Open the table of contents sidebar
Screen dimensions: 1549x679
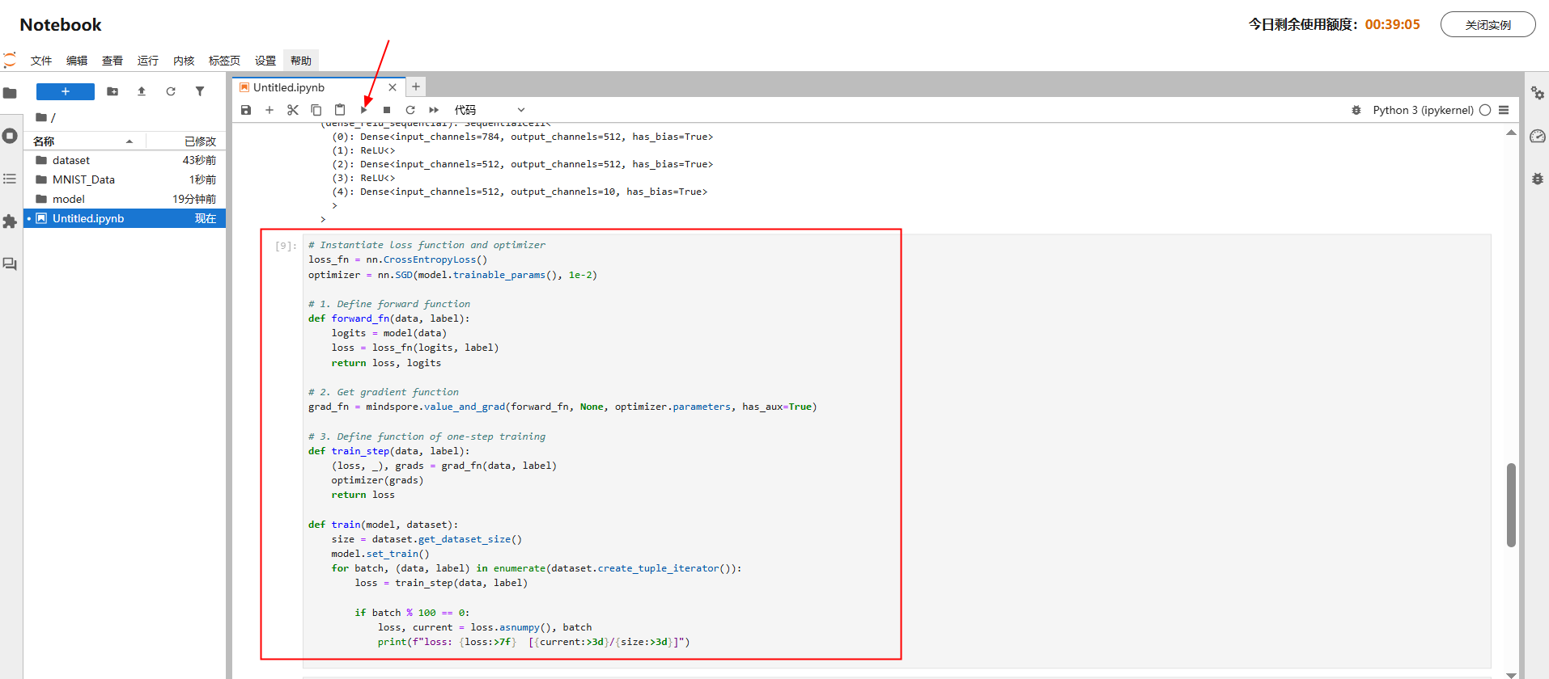10,179
